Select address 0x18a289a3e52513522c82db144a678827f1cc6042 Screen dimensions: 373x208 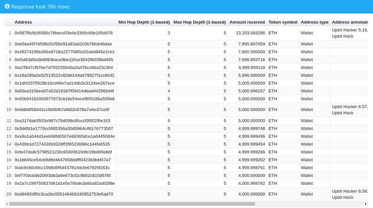pyautogui.click(x=64, y=75)
